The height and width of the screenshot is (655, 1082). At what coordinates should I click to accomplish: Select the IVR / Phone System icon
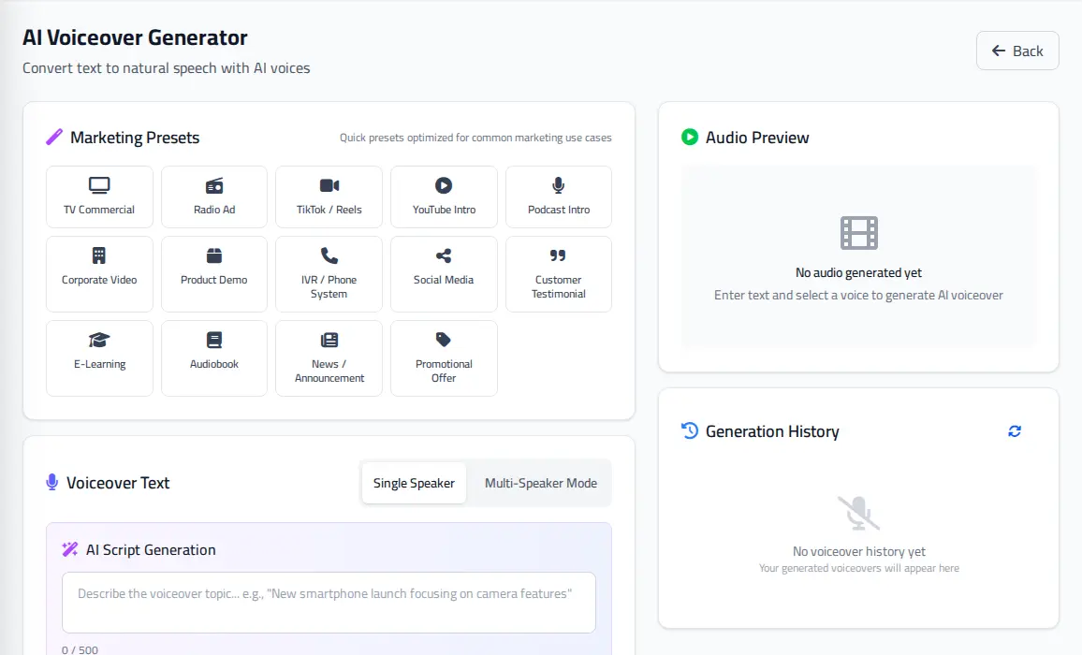pos(329,255)
